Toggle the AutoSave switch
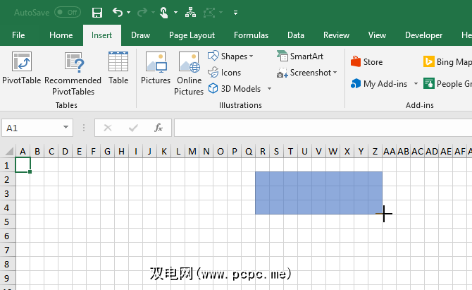This screenshot has height=290, width=472. 68,12
